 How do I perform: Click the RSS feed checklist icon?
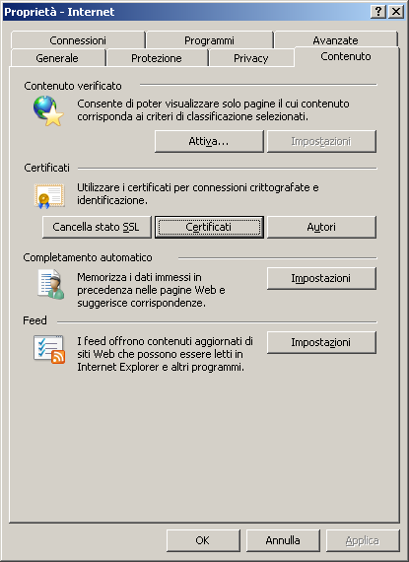pos(49,349)
